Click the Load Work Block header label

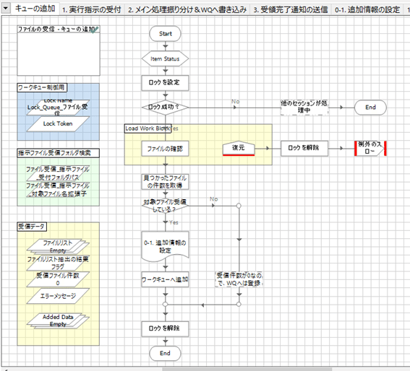coord(148,128)
